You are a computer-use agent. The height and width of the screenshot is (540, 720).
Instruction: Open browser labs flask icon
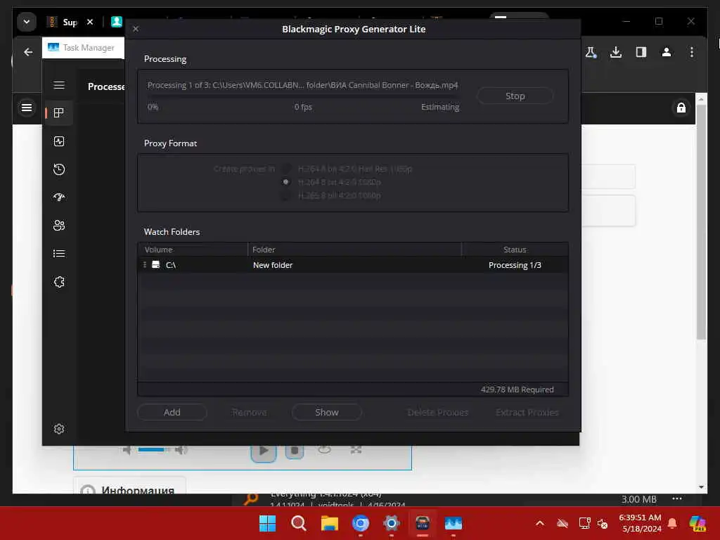(591, 52)
